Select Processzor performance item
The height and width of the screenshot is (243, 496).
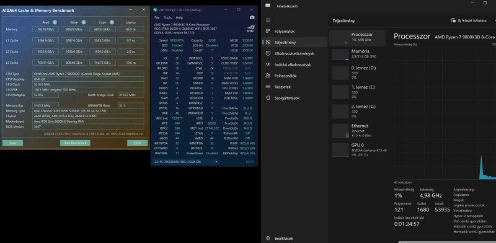click(x=358, y=38)
